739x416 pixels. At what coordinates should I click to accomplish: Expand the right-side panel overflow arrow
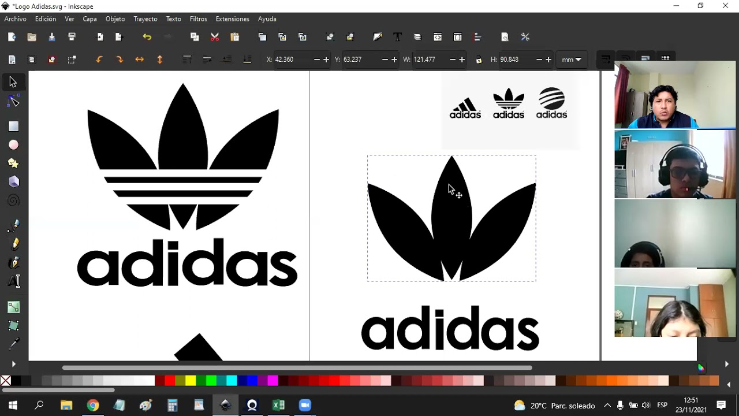point(726,364)
